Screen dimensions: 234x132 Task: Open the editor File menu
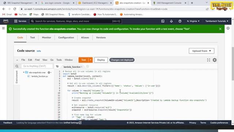pos(23,60)
